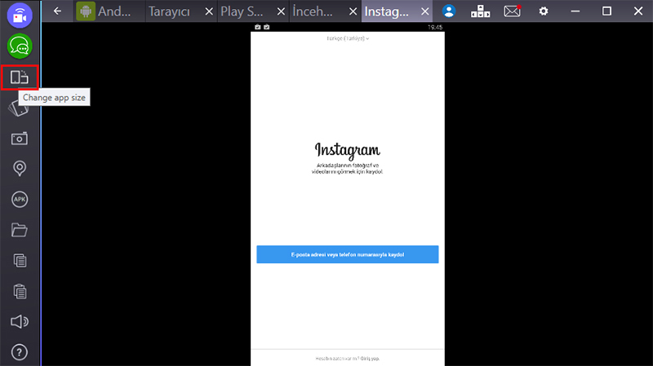Take a screenshot with the camera icon
The image size is (653, 366).
20,139
